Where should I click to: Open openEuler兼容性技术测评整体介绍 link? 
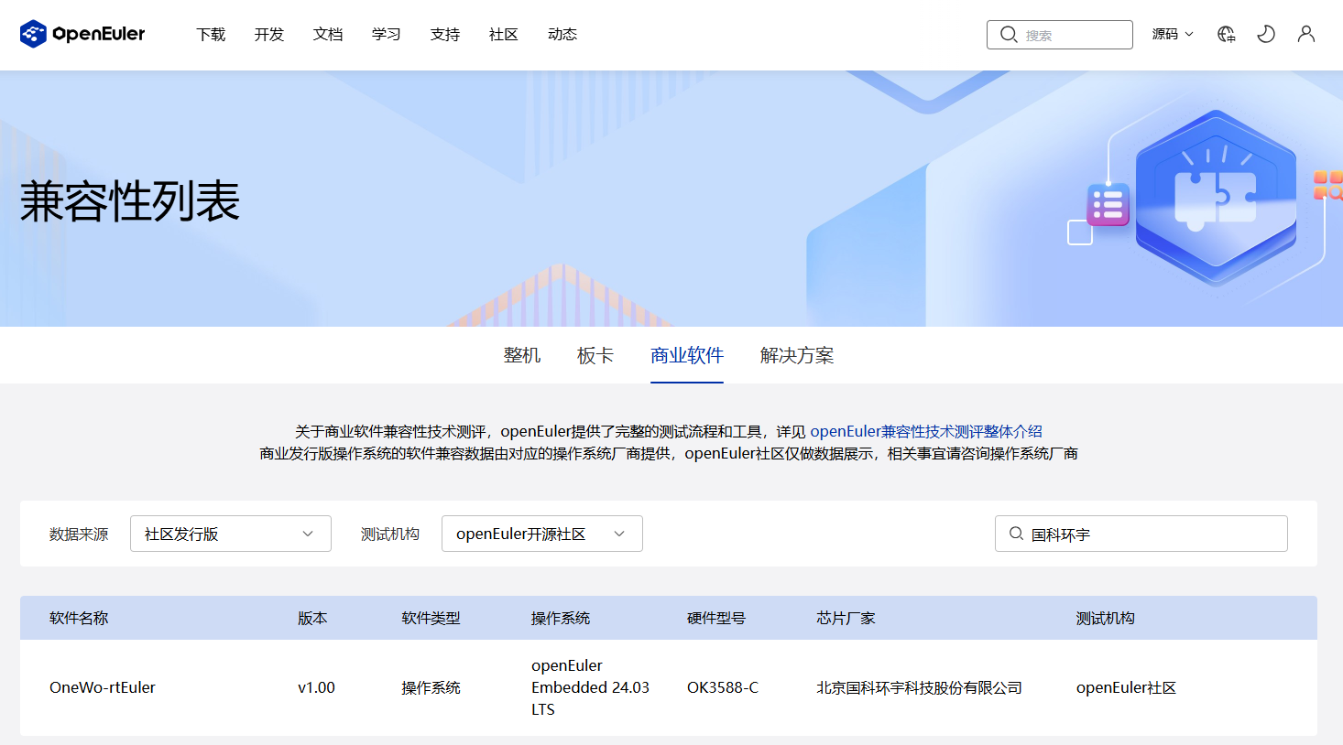pyautogui.click(x=926, y=431)
